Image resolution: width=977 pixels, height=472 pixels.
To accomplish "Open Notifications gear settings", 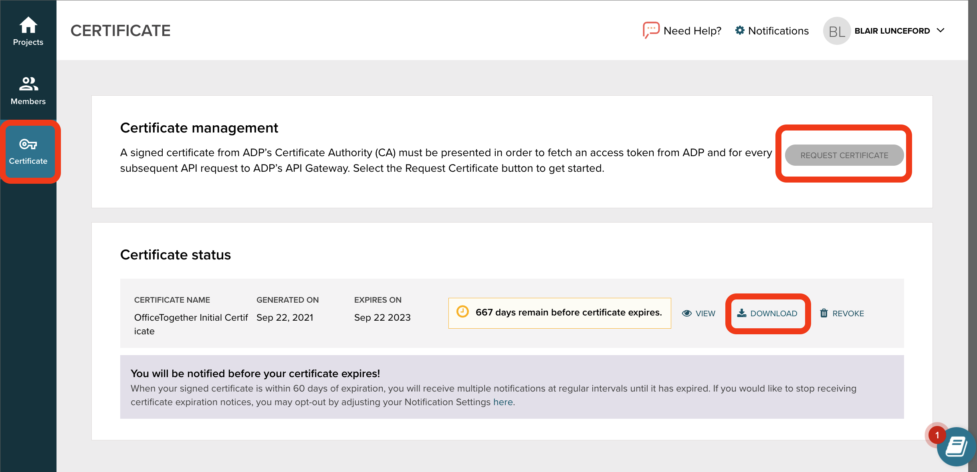I will 740,30.
